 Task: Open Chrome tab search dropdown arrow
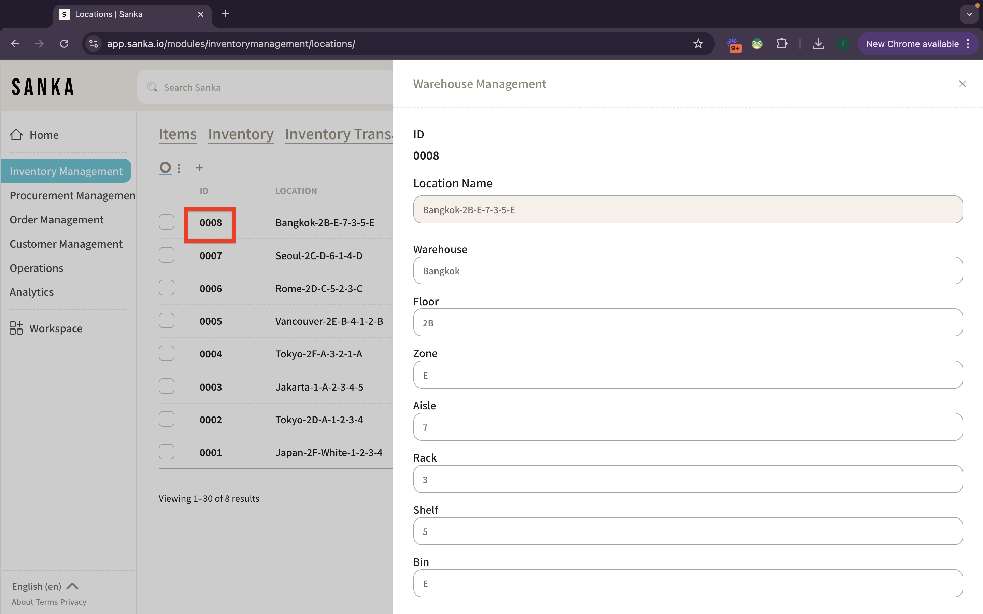click(x=969, y=14)
